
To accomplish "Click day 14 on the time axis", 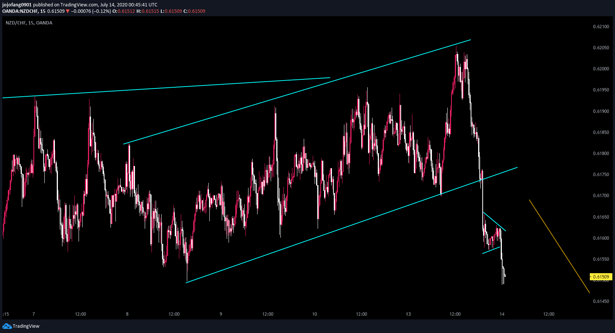I will tap(502, 314).
